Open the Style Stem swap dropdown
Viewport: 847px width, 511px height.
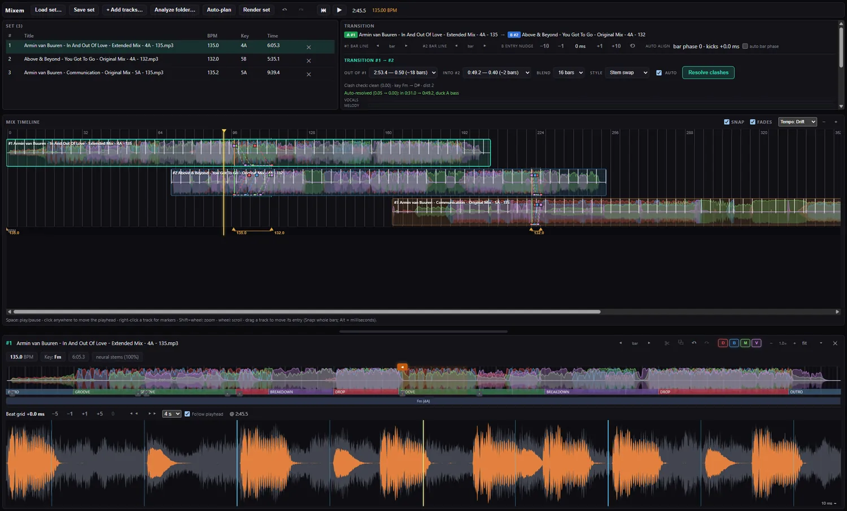(x=627, y=73)
